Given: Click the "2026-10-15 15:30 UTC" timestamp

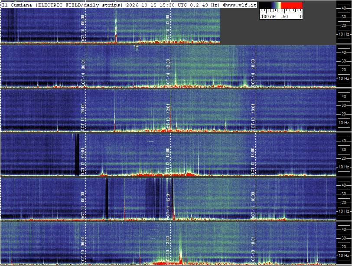Looking at the screenshot, I should (x=156, y=5).
